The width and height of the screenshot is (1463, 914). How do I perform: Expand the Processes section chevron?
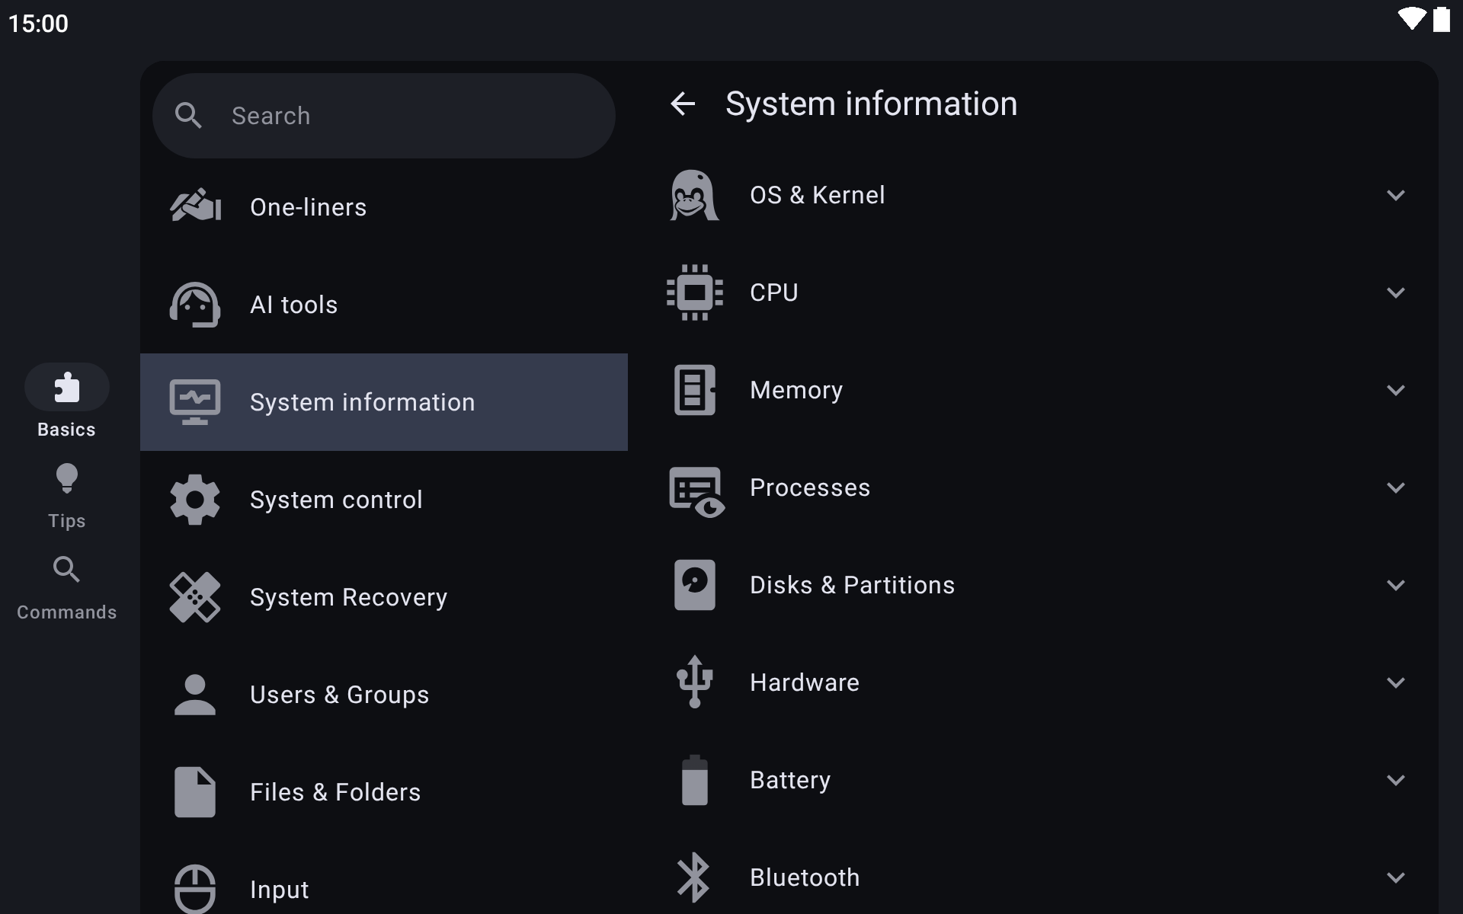click(1396, 487)
